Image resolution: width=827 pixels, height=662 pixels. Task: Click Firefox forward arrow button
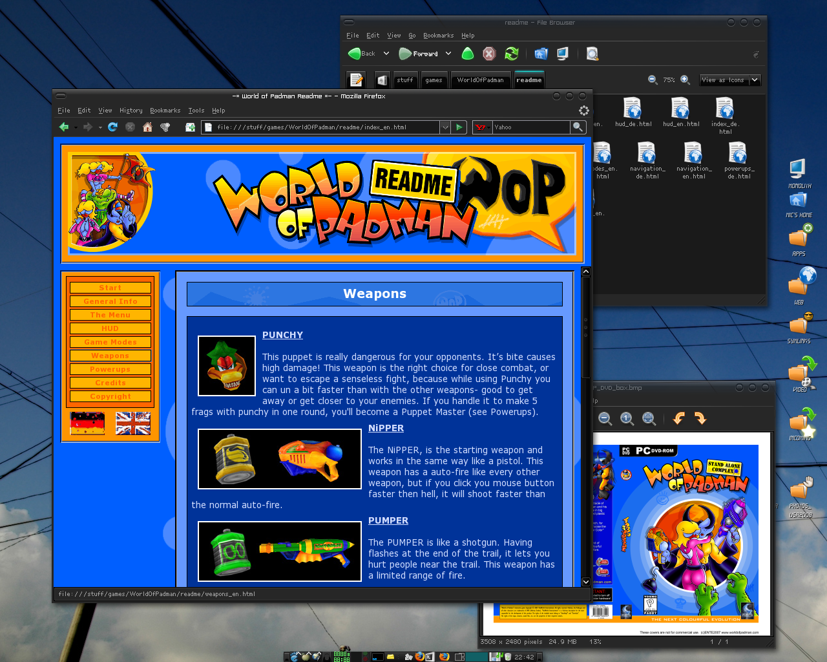click(x=88, y=127)
